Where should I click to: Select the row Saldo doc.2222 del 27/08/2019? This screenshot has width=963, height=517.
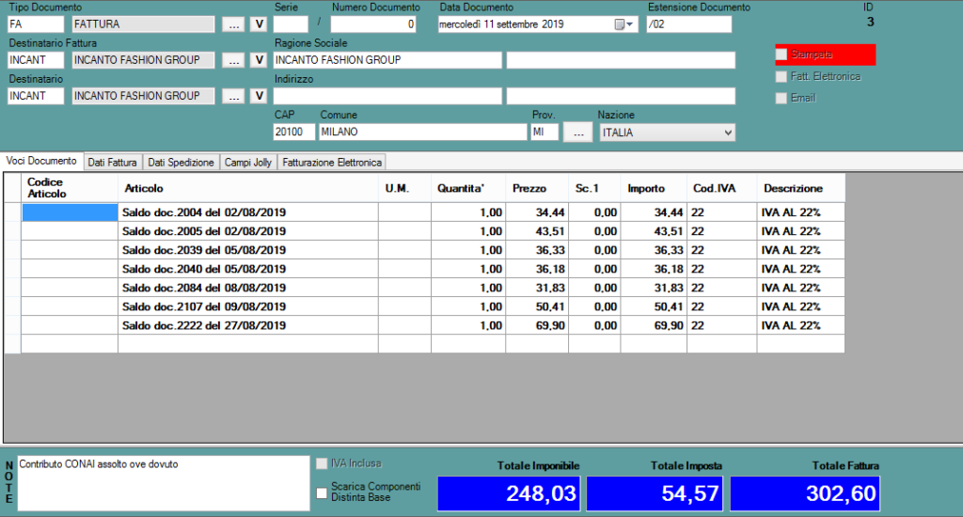tap(204, 325)
